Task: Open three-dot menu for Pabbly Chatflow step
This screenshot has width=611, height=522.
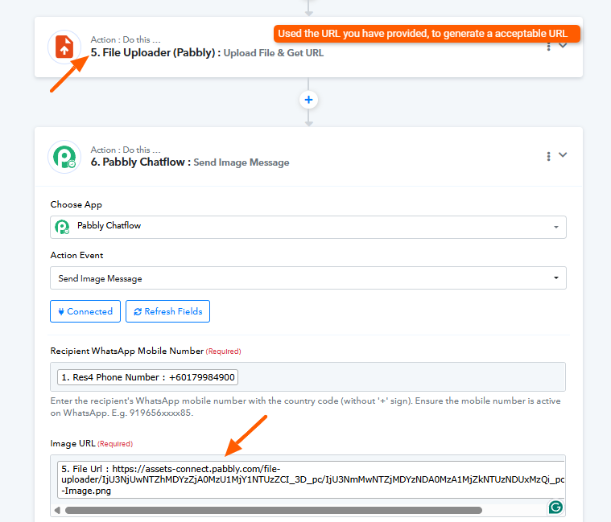Action: coord(548,156)
